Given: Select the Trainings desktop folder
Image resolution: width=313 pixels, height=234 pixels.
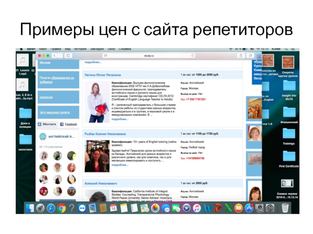Looking at the screenshot, I should click(x=289, y=136).
